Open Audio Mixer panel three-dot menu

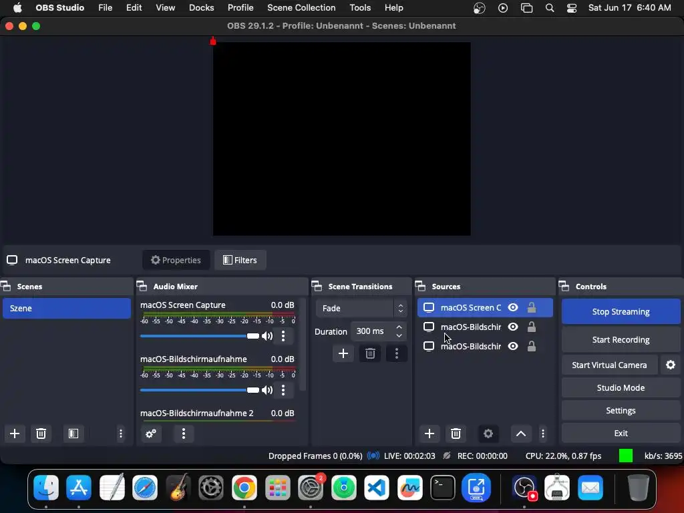point(184,434)
